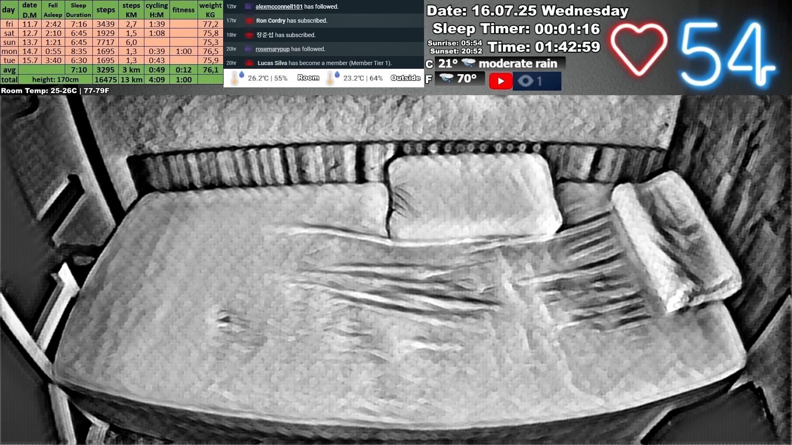Click the 3:40 fell asleep cell in the tue row
Screen dimensions: 792x445
(53, 61)
